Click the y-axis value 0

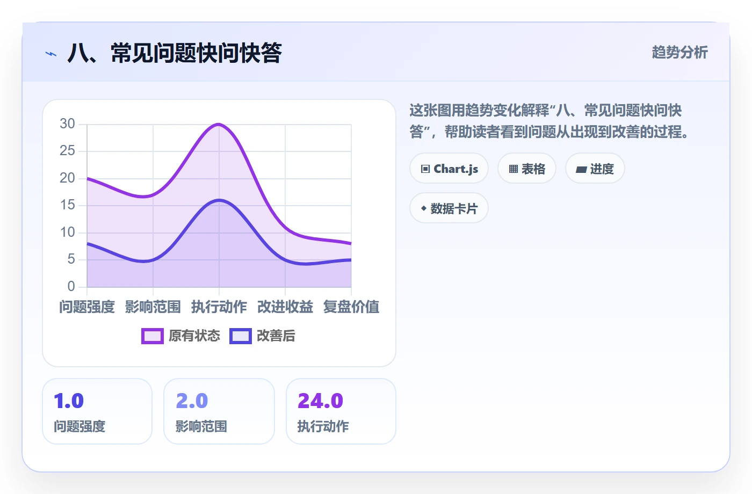71,287
